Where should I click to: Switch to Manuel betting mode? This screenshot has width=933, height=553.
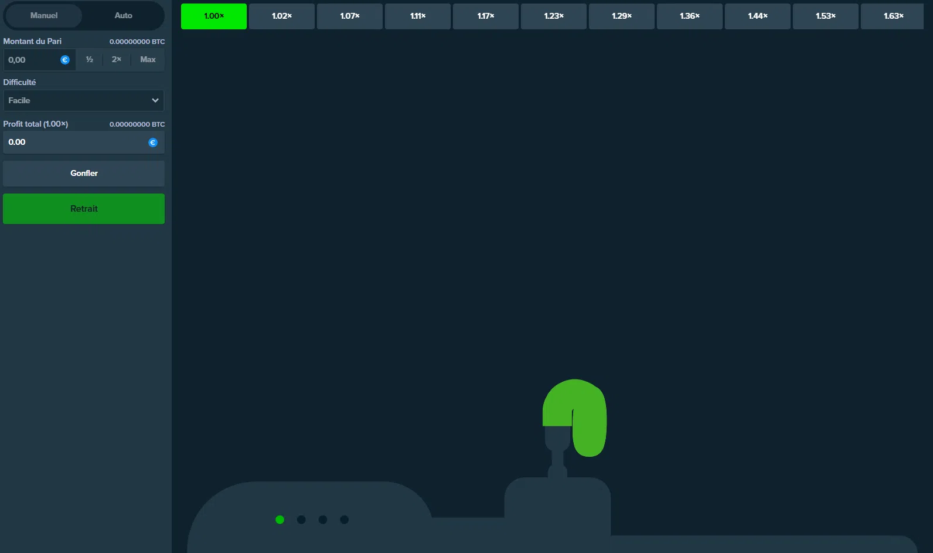(x=44, y=16)
